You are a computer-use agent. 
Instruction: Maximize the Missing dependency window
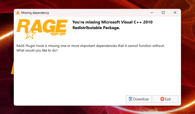coord(163,12)
